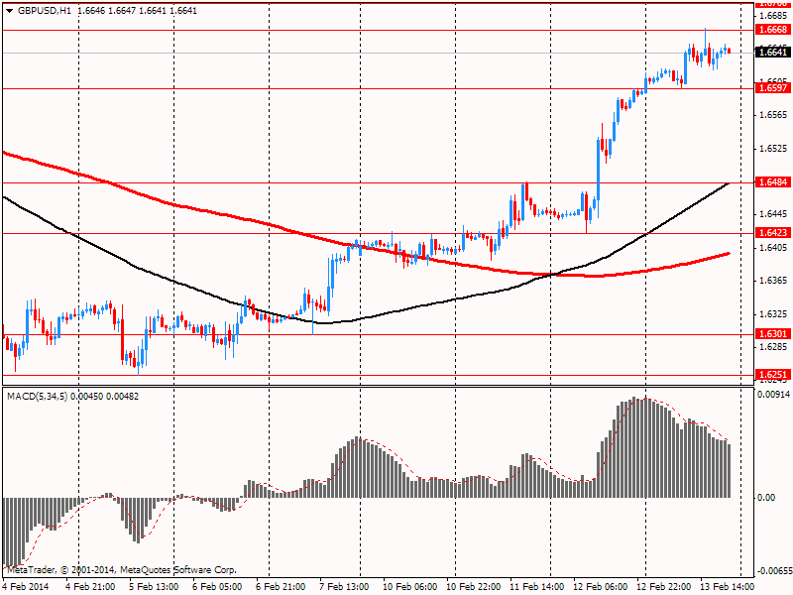Screen dimensions: 793x595
Task: Click the 12 Feb 06:00 time axis label
Action: pyautogui.click(x=601, y=586)
